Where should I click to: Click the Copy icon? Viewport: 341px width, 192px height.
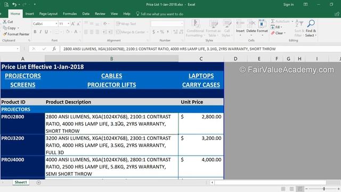coord(5,28)
